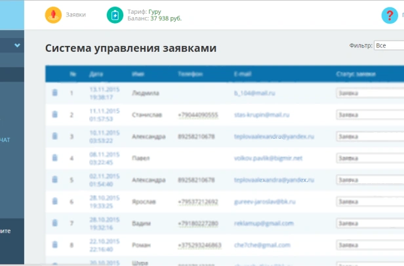Expand the sidebar chevron arrow
Viewport: 404px width, 266px height.
click(x=17, y=45)
